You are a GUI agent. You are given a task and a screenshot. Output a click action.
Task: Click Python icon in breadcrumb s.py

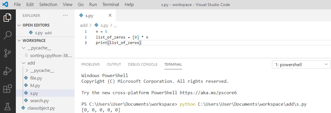(x=96, y=25)
